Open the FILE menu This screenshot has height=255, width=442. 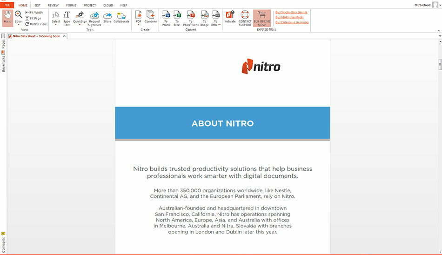point(7,5)
